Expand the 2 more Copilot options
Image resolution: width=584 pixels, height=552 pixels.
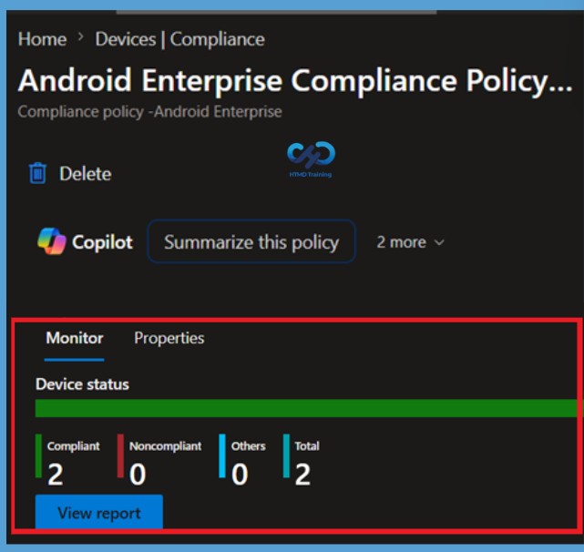(410, 242)
